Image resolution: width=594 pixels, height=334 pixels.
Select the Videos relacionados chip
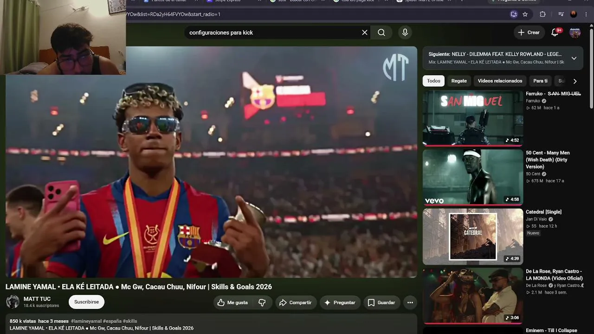pos(500,81)
